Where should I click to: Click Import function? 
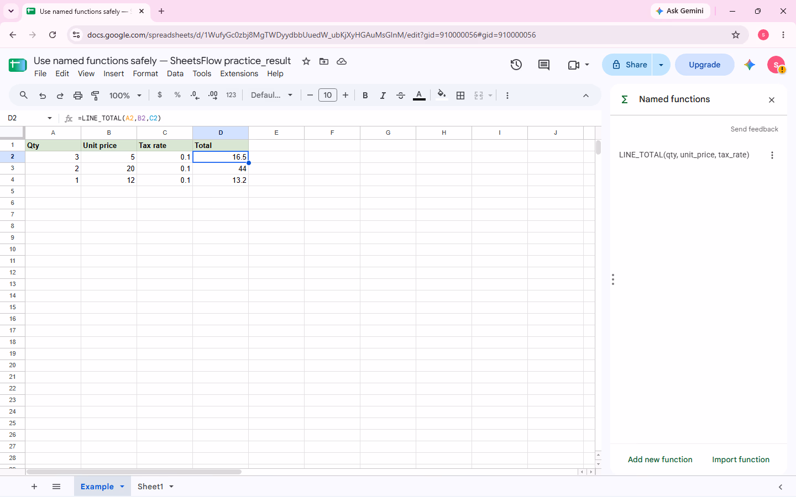click(741, 459)
